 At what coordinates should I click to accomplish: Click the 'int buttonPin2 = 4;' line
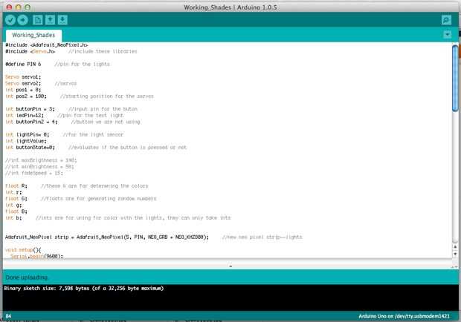31,122
